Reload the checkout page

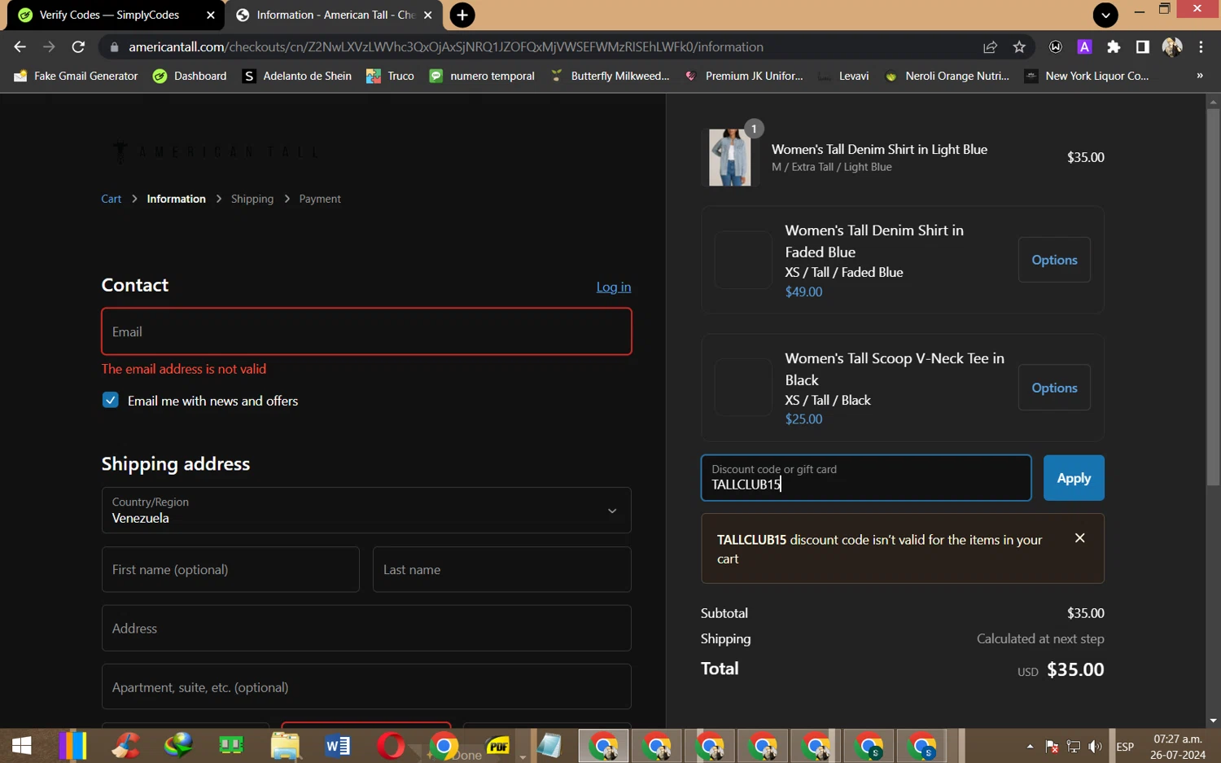(x=78, y=47)
